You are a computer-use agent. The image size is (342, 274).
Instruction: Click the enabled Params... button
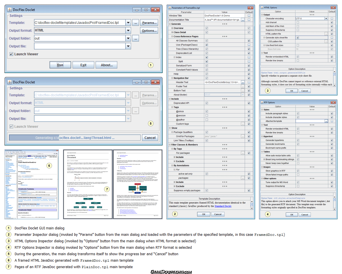pos(149,23)
